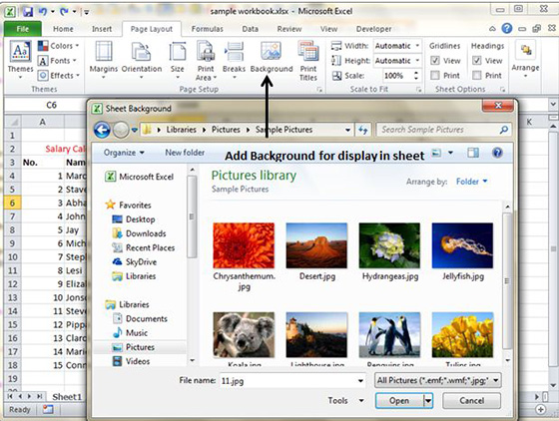The height and width of the screenshot is (421, 559).
Task: Select Recent Places under Favorites
Action: coord(144,247)
